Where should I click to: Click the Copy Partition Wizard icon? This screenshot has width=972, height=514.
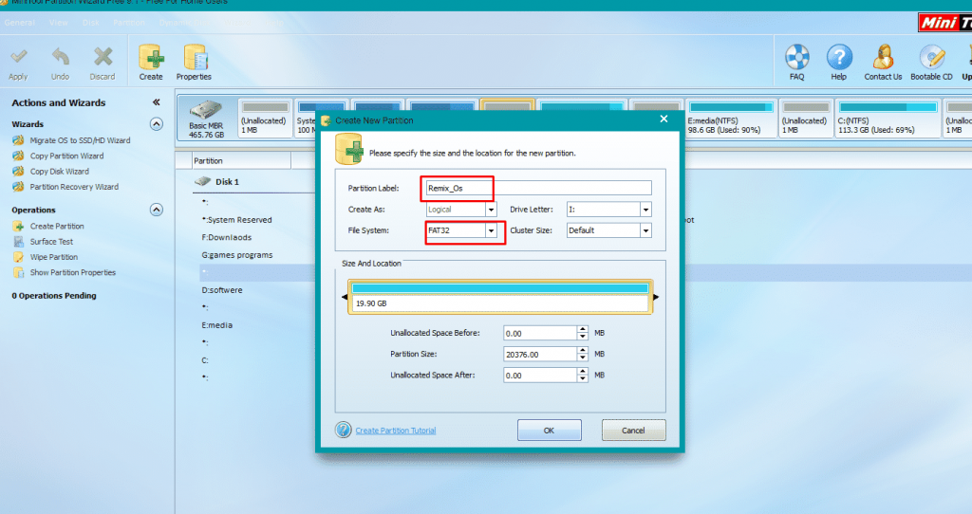(x=19, y=156)
